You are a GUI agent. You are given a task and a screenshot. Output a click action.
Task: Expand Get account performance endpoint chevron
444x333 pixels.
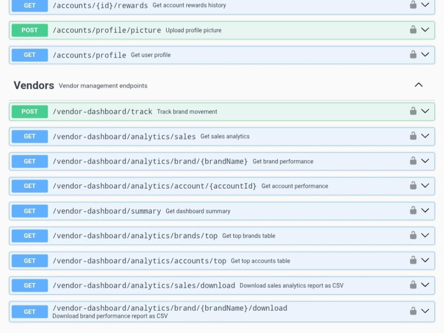coord(425,186)
